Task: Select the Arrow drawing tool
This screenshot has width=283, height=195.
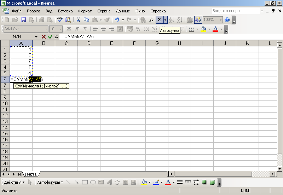Action: pos(76,182)
